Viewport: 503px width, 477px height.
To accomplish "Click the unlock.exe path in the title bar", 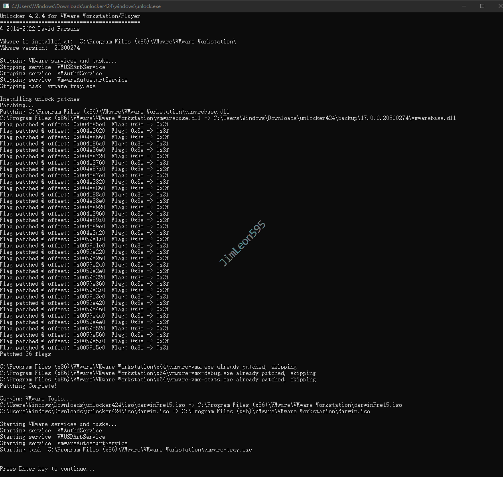I will click(x=86, y=6).
